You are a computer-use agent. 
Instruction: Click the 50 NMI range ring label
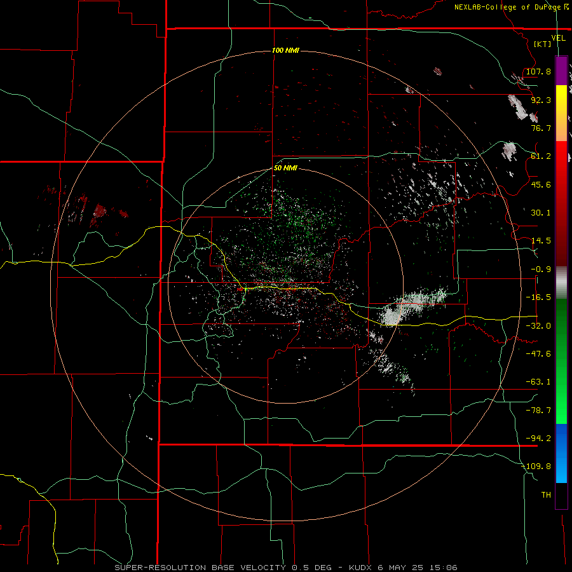tap(285, 168)
